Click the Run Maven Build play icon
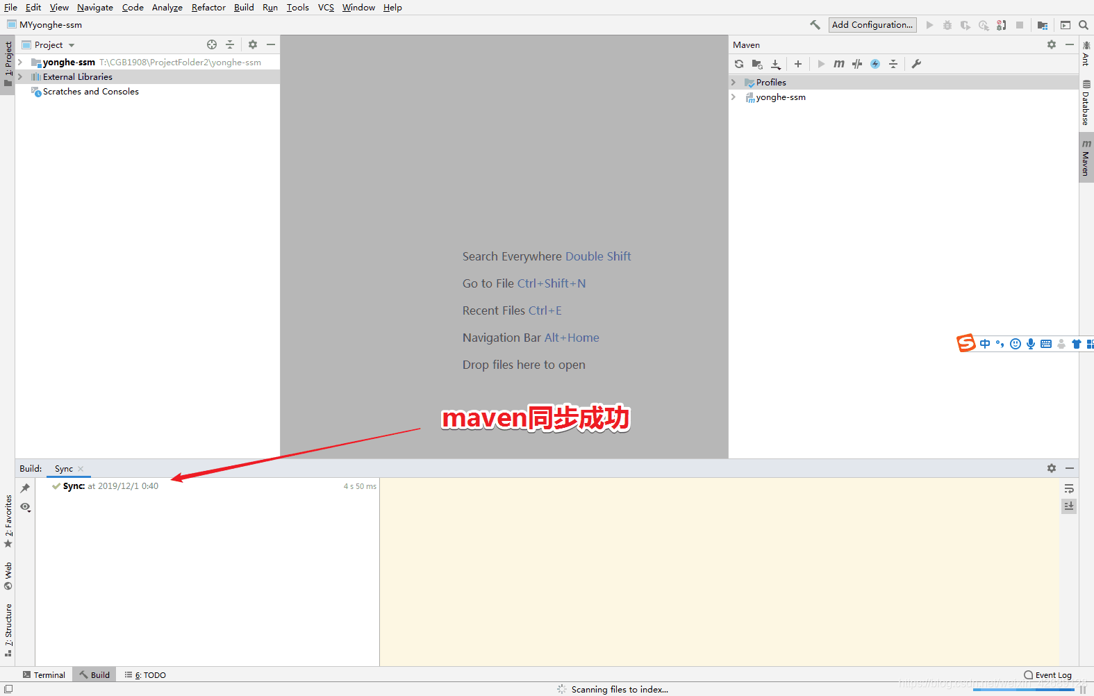 [821, 64]
